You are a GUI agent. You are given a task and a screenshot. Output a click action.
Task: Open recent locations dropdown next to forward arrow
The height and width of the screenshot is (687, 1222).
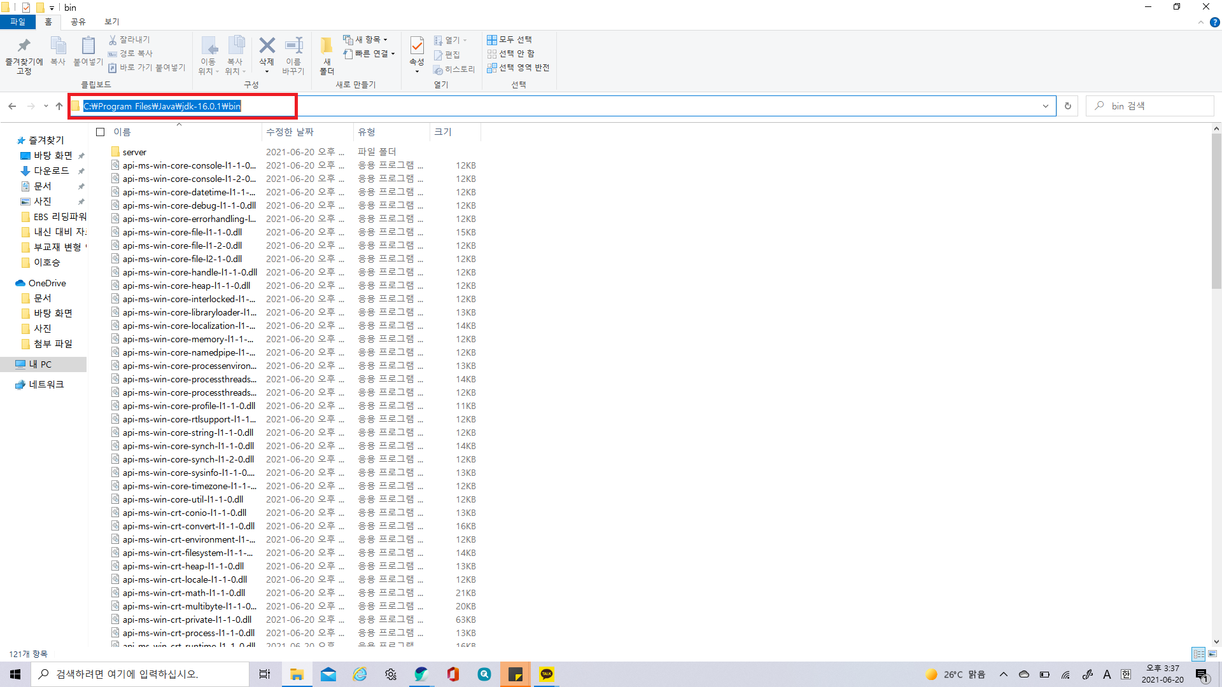pyautogui.click(x=46, y=106)
